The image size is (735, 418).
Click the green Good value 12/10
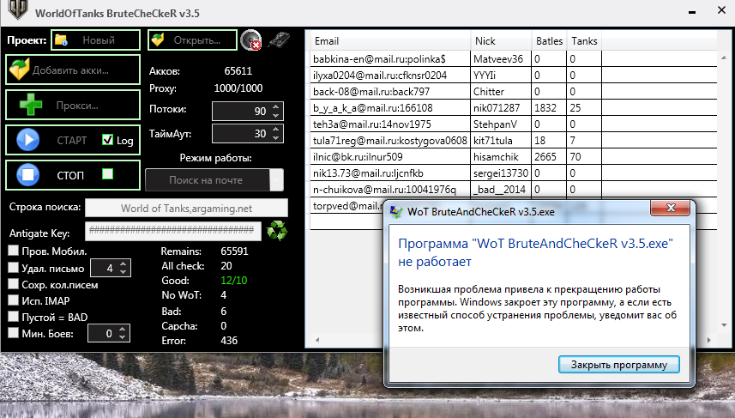tap(234, 281)
